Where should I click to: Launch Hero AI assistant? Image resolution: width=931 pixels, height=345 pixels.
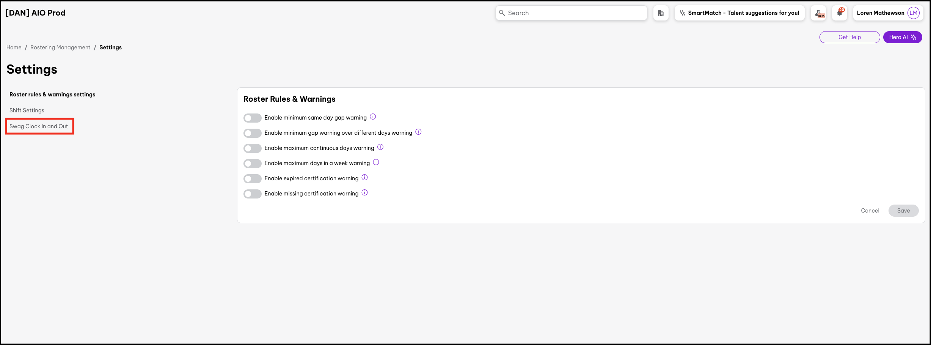pos(902,37)
